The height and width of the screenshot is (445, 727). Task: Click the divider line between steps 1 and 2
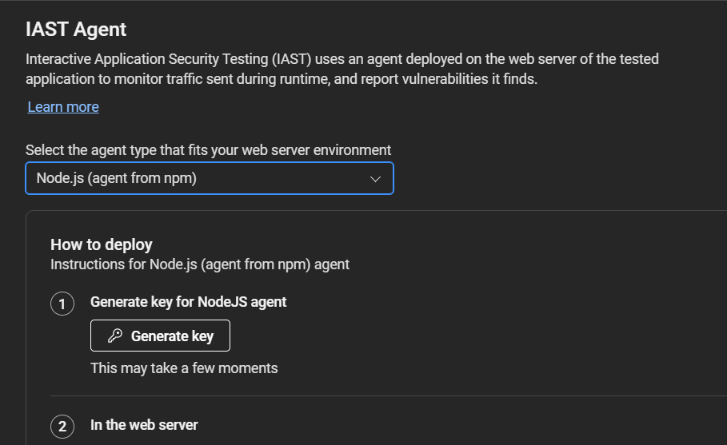[384, 395]
